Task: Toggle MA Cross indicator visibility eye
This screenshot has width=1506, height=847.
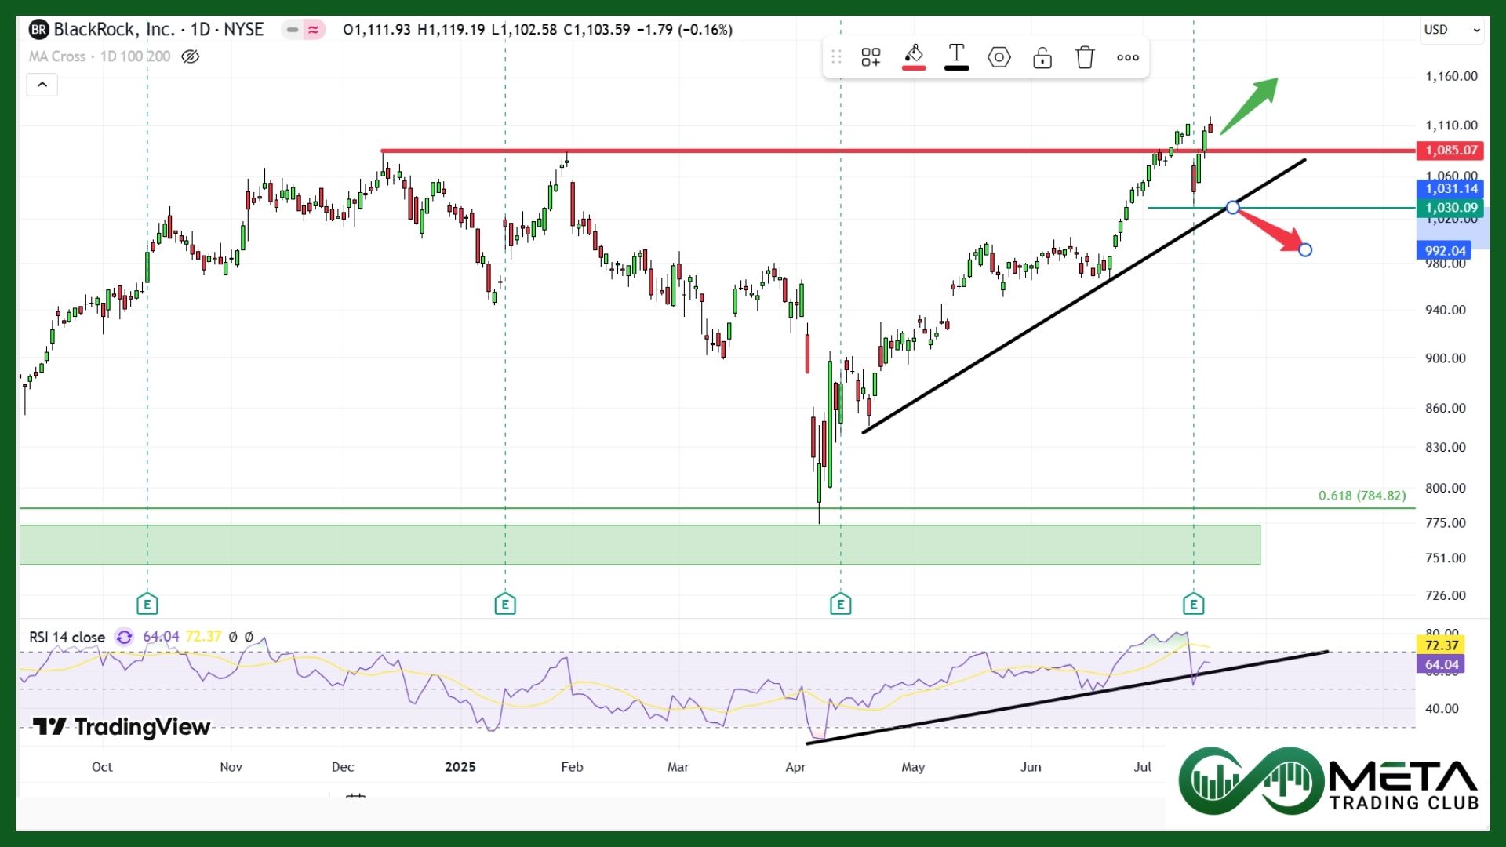Action: [x=190, y=56]
